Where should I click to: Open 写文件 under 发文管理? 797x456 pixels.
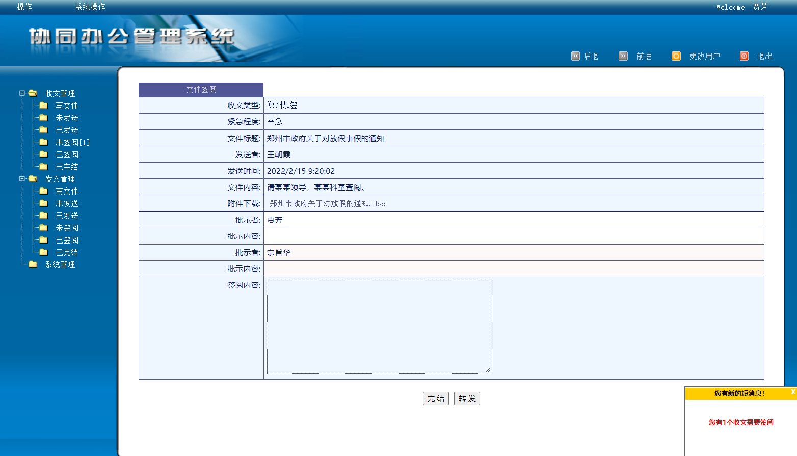67,191
